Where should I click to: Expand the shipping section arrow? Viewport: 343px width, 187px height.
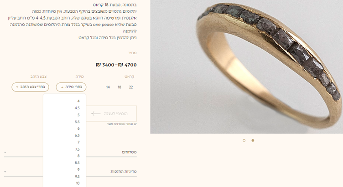[x=5, y=152]
